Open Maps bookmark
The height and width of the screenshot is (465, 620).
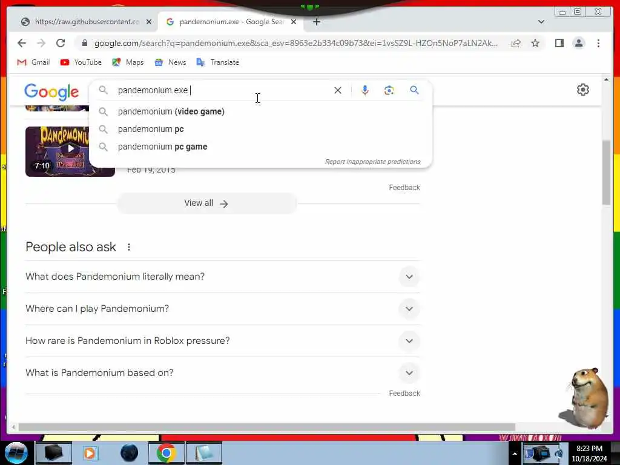128,62
